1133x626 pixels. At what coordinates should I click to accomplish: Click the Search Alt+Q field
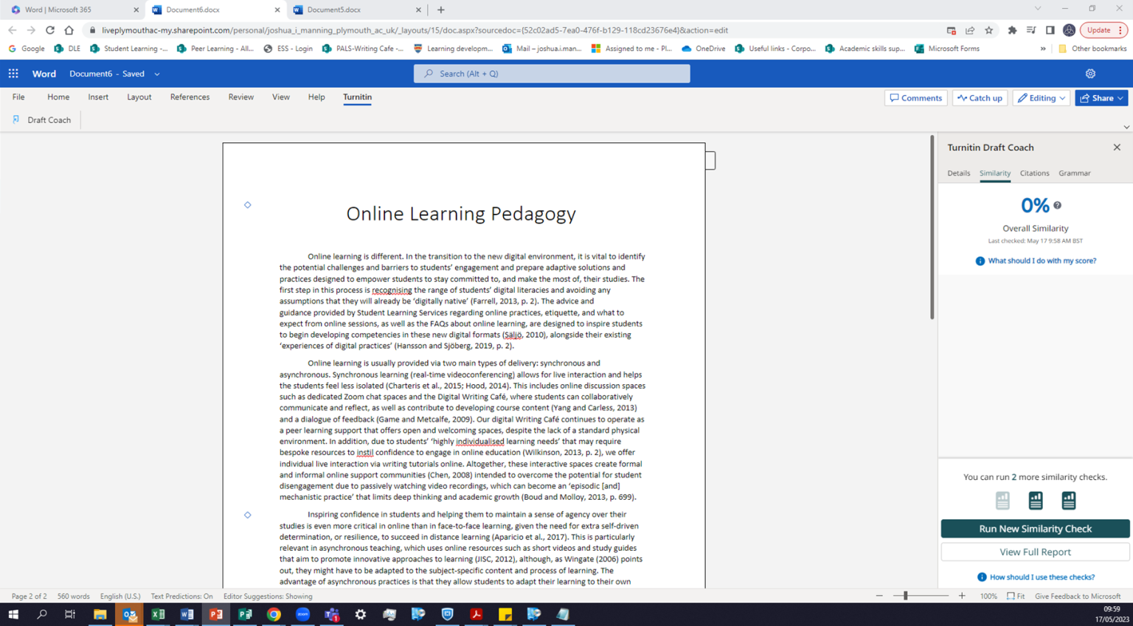(x=551, y=74)
